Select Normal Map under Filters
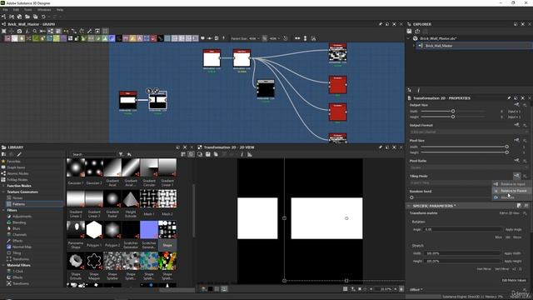 point(22,247)
